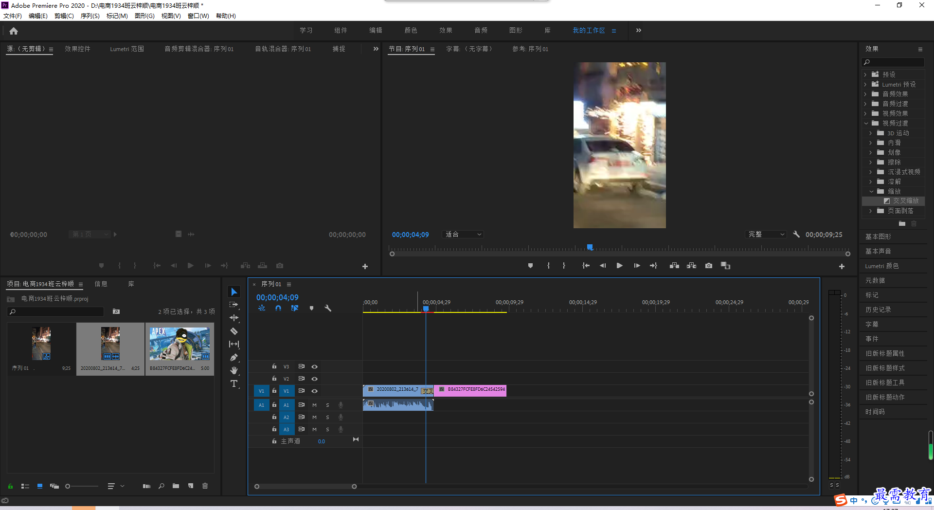Switch Project panel to list view
The width and height of the screenshot is (934, 510).
click(25, 486)
